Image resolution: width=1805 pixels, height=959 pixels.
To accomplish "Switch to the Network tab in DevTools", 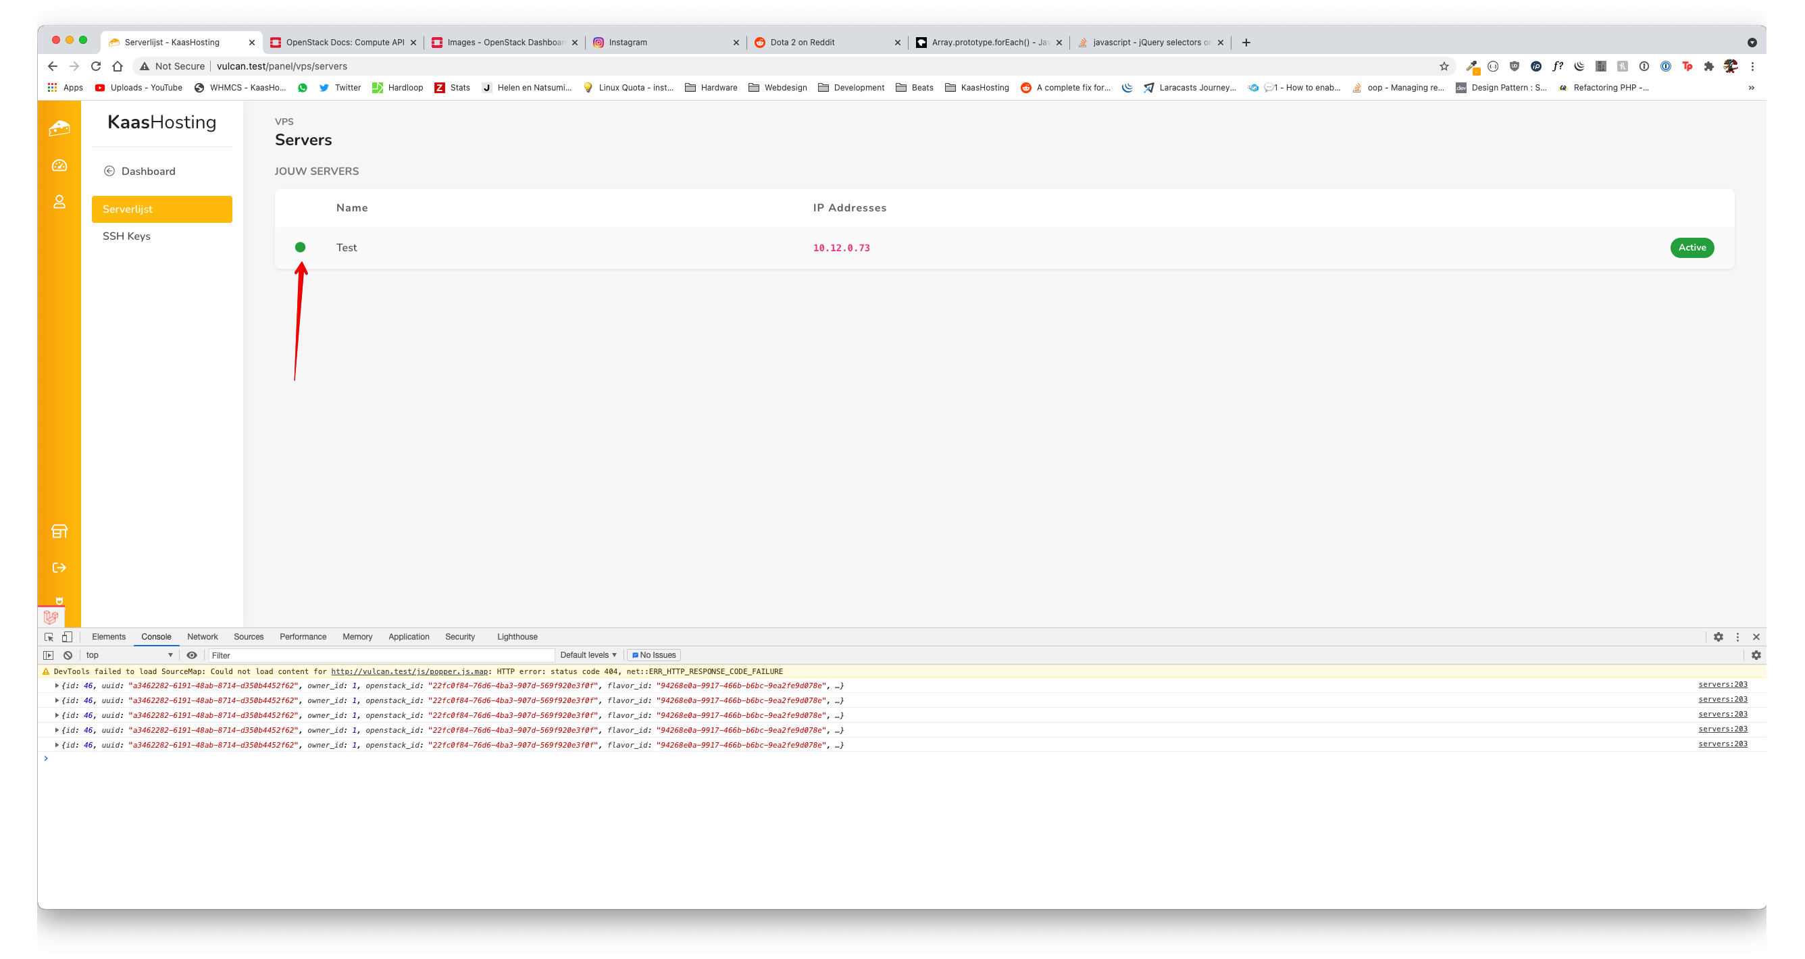I will click(203, 637).
